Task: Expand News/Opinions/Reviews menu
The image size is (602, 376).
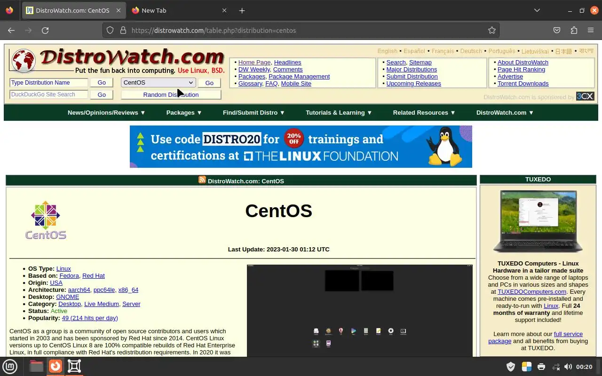Action: coord(106,112)
